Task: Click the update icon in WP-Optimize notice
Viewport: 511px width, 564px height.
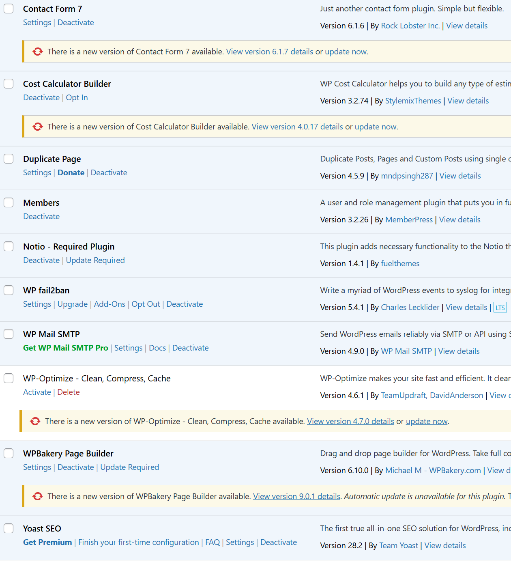Action: 35,421
